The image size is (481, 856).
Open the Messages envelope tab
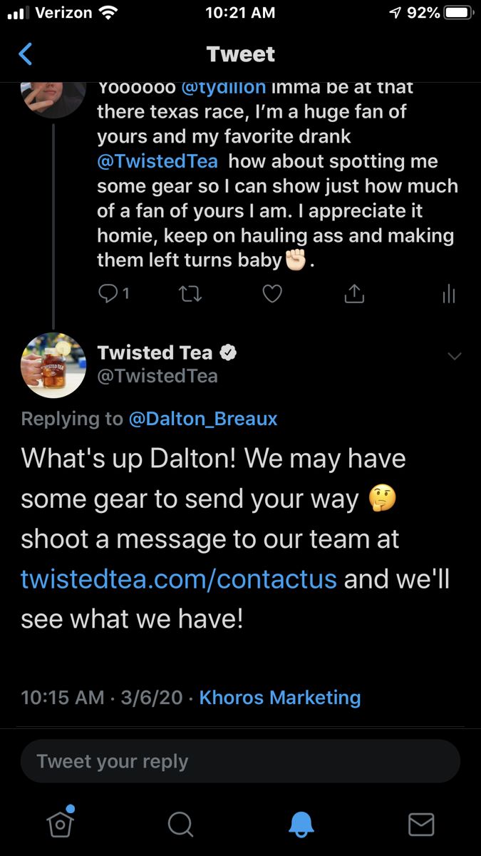point(421,824)
